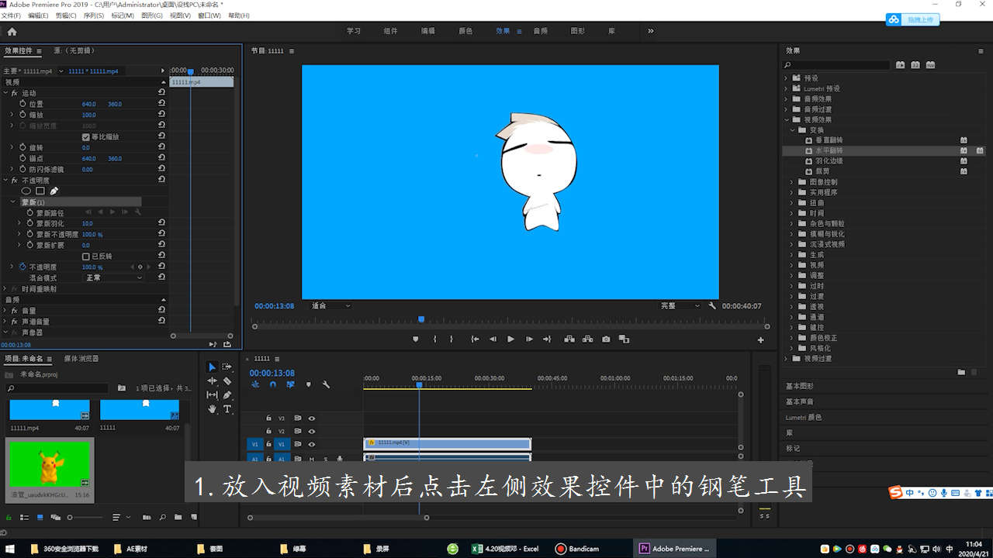Toggle the Opacity effect fx switch

click(x=14, y=180)
